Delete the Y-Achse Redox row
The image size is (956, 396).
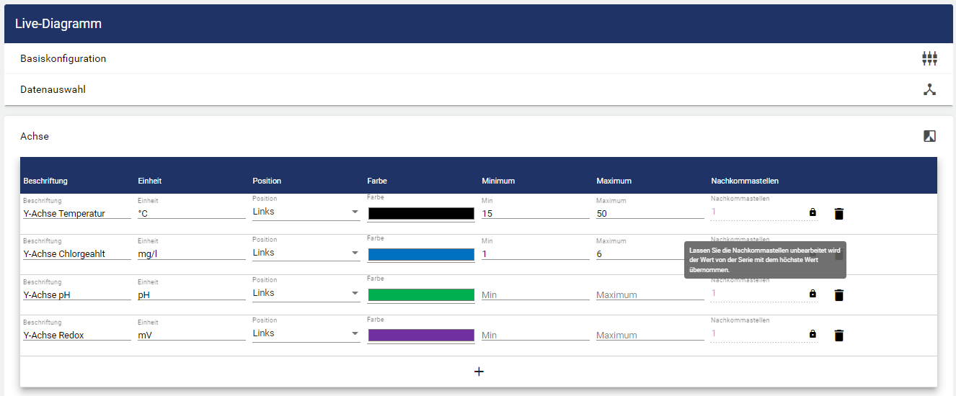(838, 335)
